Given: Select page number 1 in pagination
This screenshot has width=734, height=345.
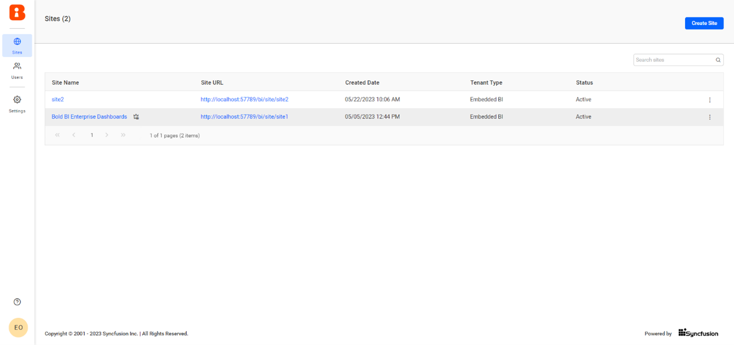Looking at the screenshot, I should (x=91, y=135).
